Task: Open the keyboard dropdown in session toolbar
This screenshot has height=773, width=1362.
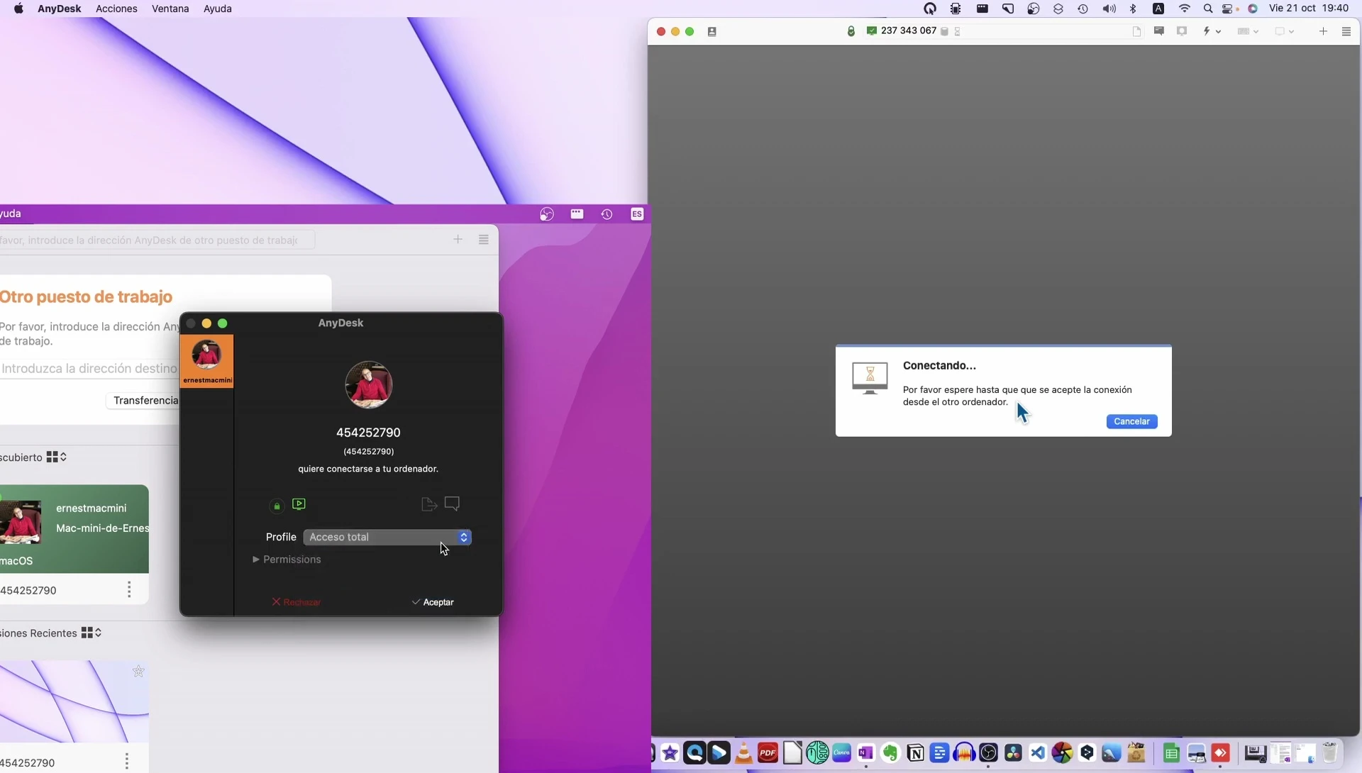Action: tap(1247, 31)
